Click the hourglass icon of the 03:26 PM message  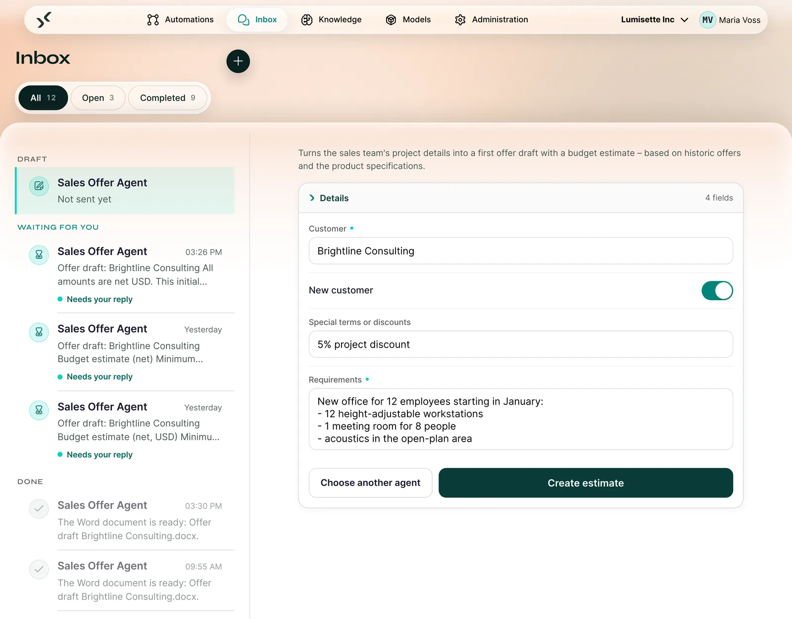[39, 255]
